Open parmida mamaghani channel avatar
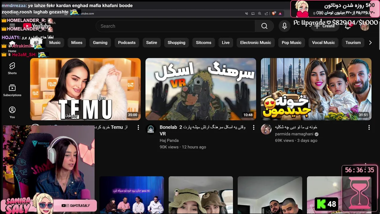 266,129
